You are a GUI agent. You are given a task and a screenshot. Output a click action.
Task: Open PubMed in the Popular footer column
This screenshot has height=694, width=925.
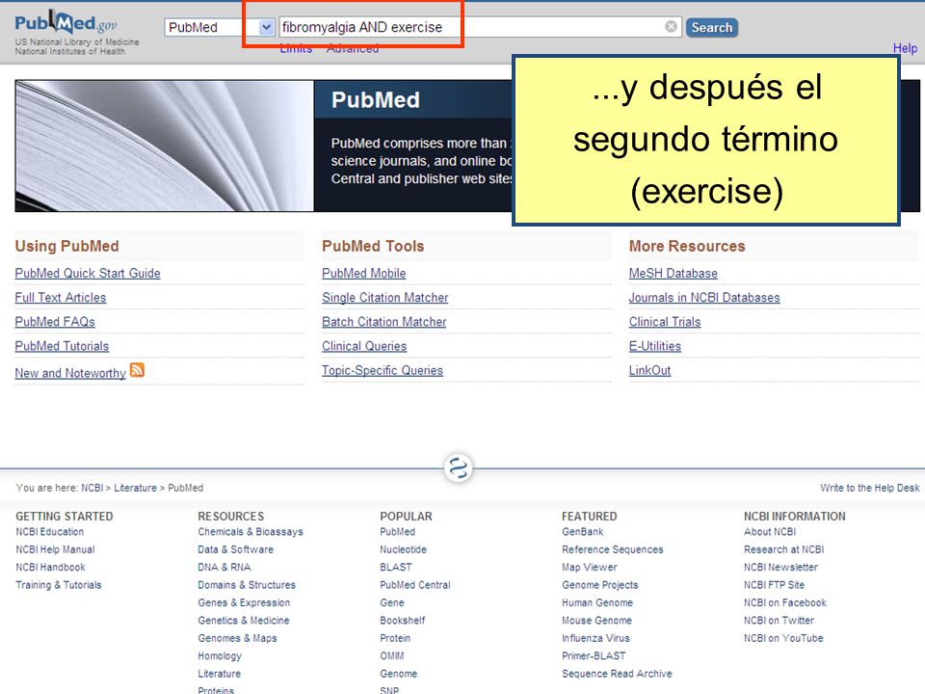(397, 532)
